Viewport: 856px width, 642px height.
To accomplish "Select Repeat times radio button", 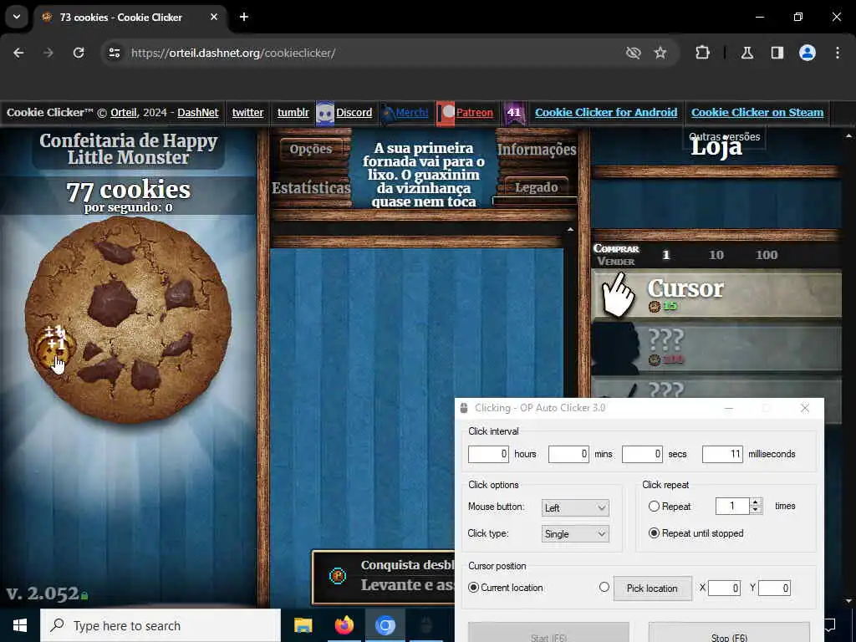I will [x=654, y=506].
